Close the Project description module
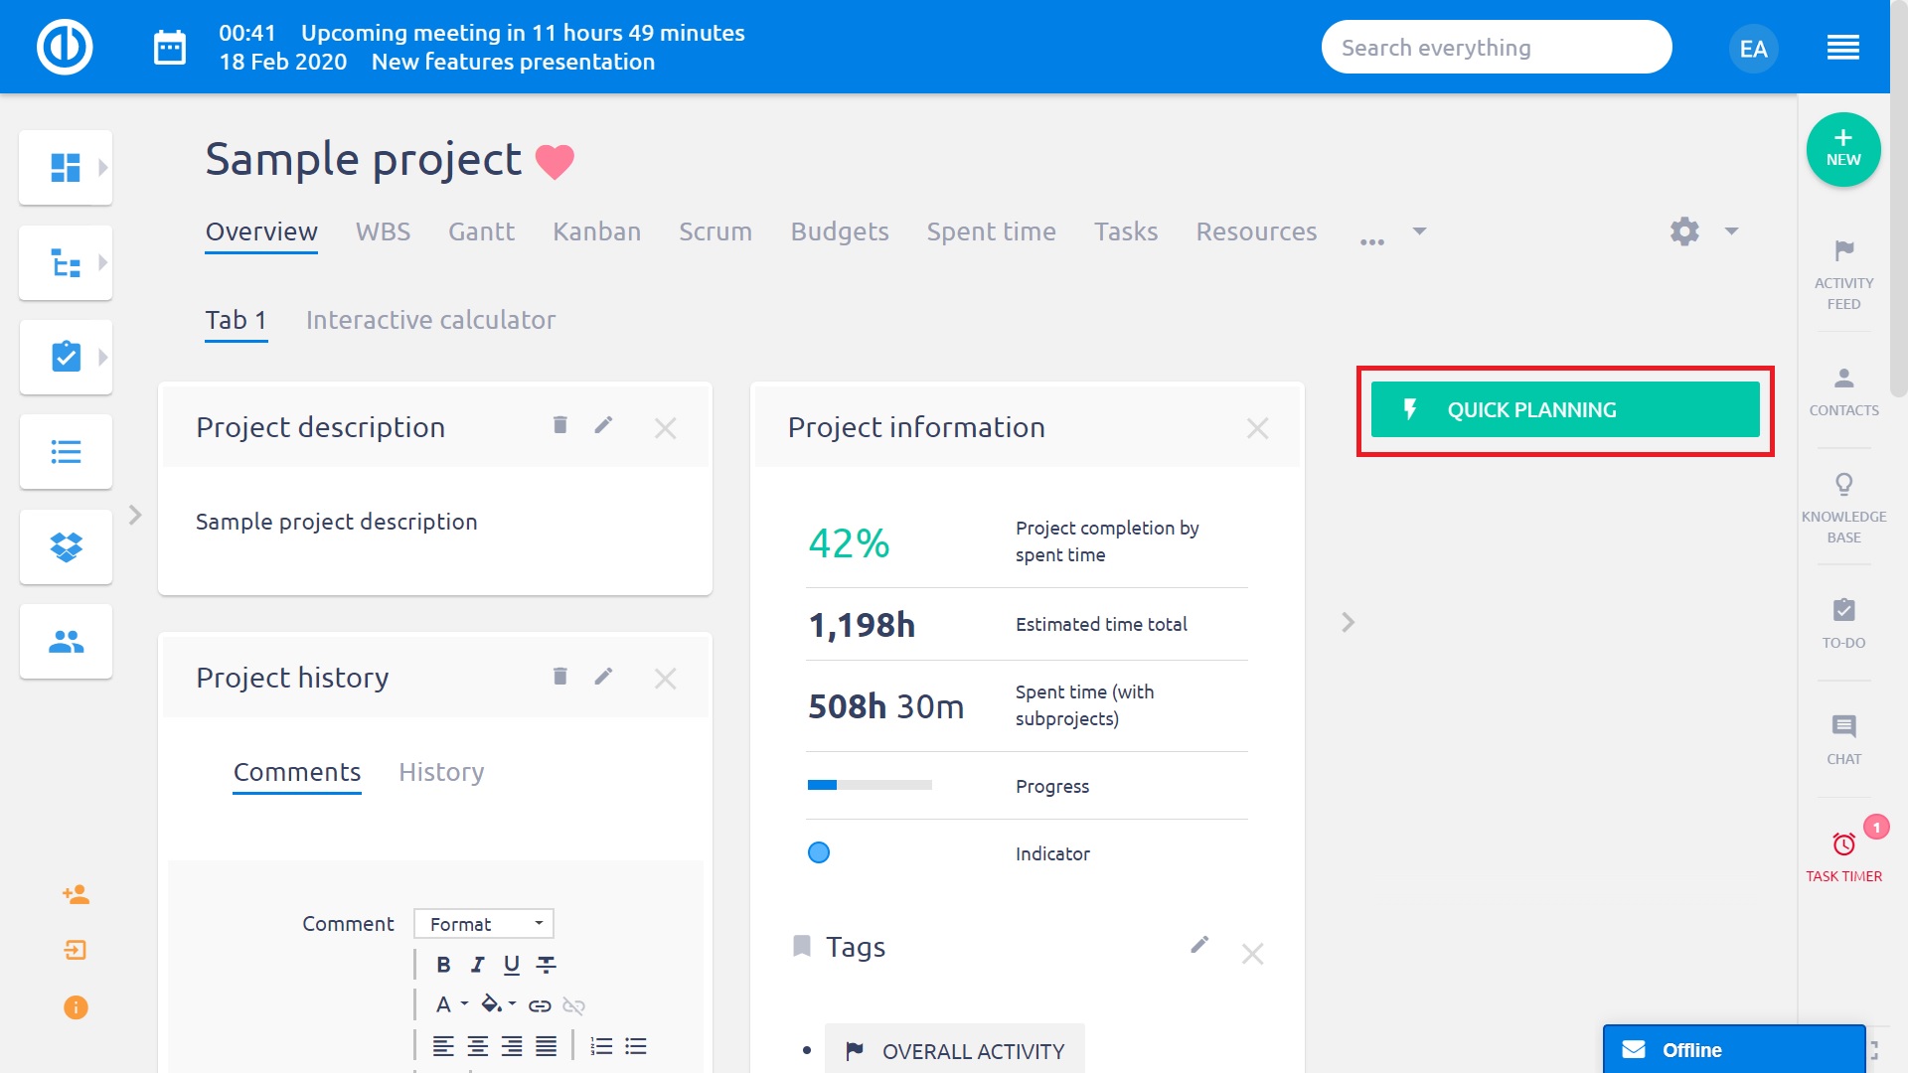This screenshot has width=1908, height=1073. tap(665, 428)
